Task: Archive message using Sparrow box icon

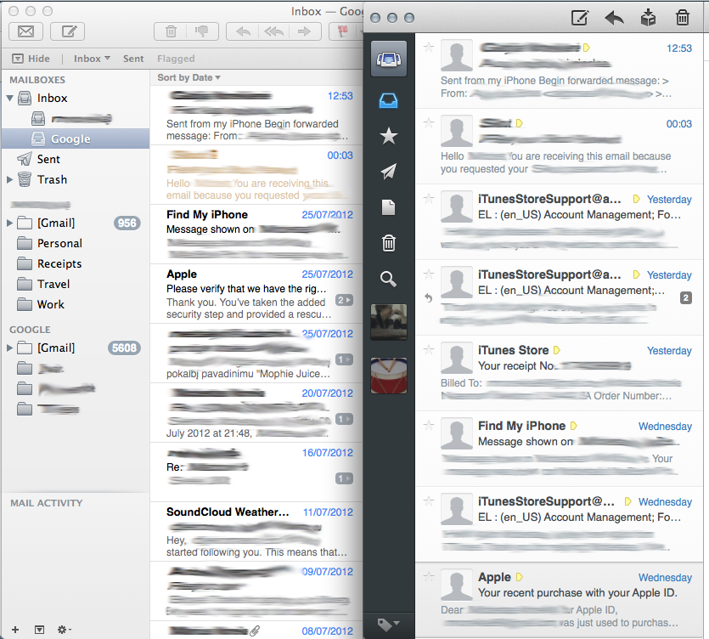Action: 648,18
